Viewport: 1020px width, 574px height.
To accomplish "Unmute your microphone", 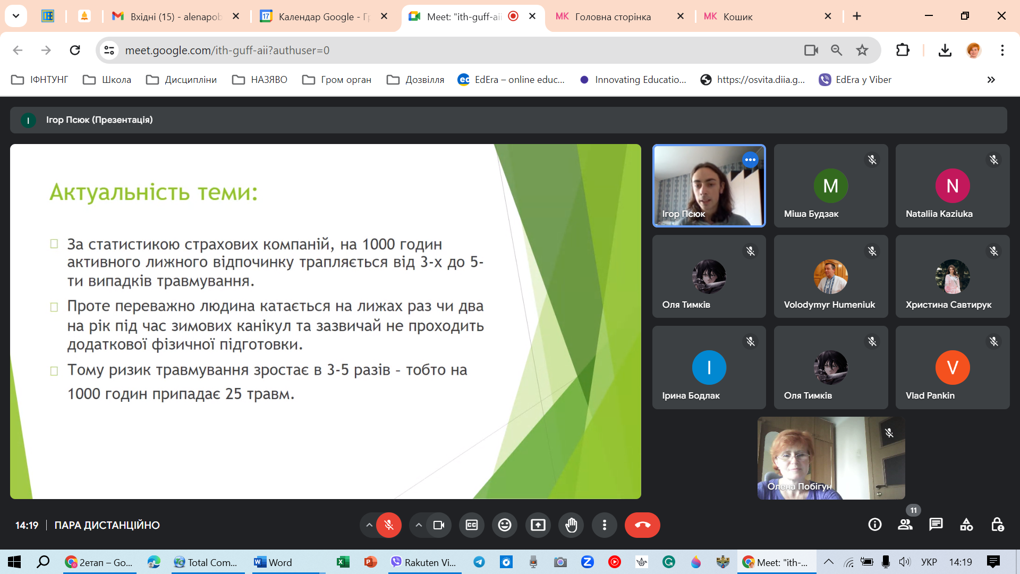I will pyautogui.click(x=389, y=525).
